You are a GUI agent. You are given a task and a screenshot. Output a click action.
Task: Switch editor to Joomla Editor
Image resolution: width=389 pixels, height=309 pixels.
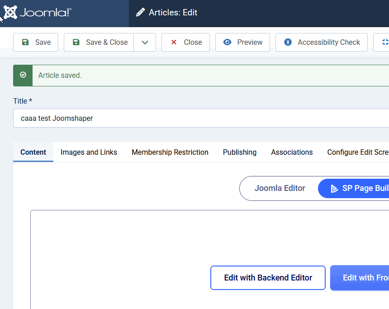(x=280, y=188)
